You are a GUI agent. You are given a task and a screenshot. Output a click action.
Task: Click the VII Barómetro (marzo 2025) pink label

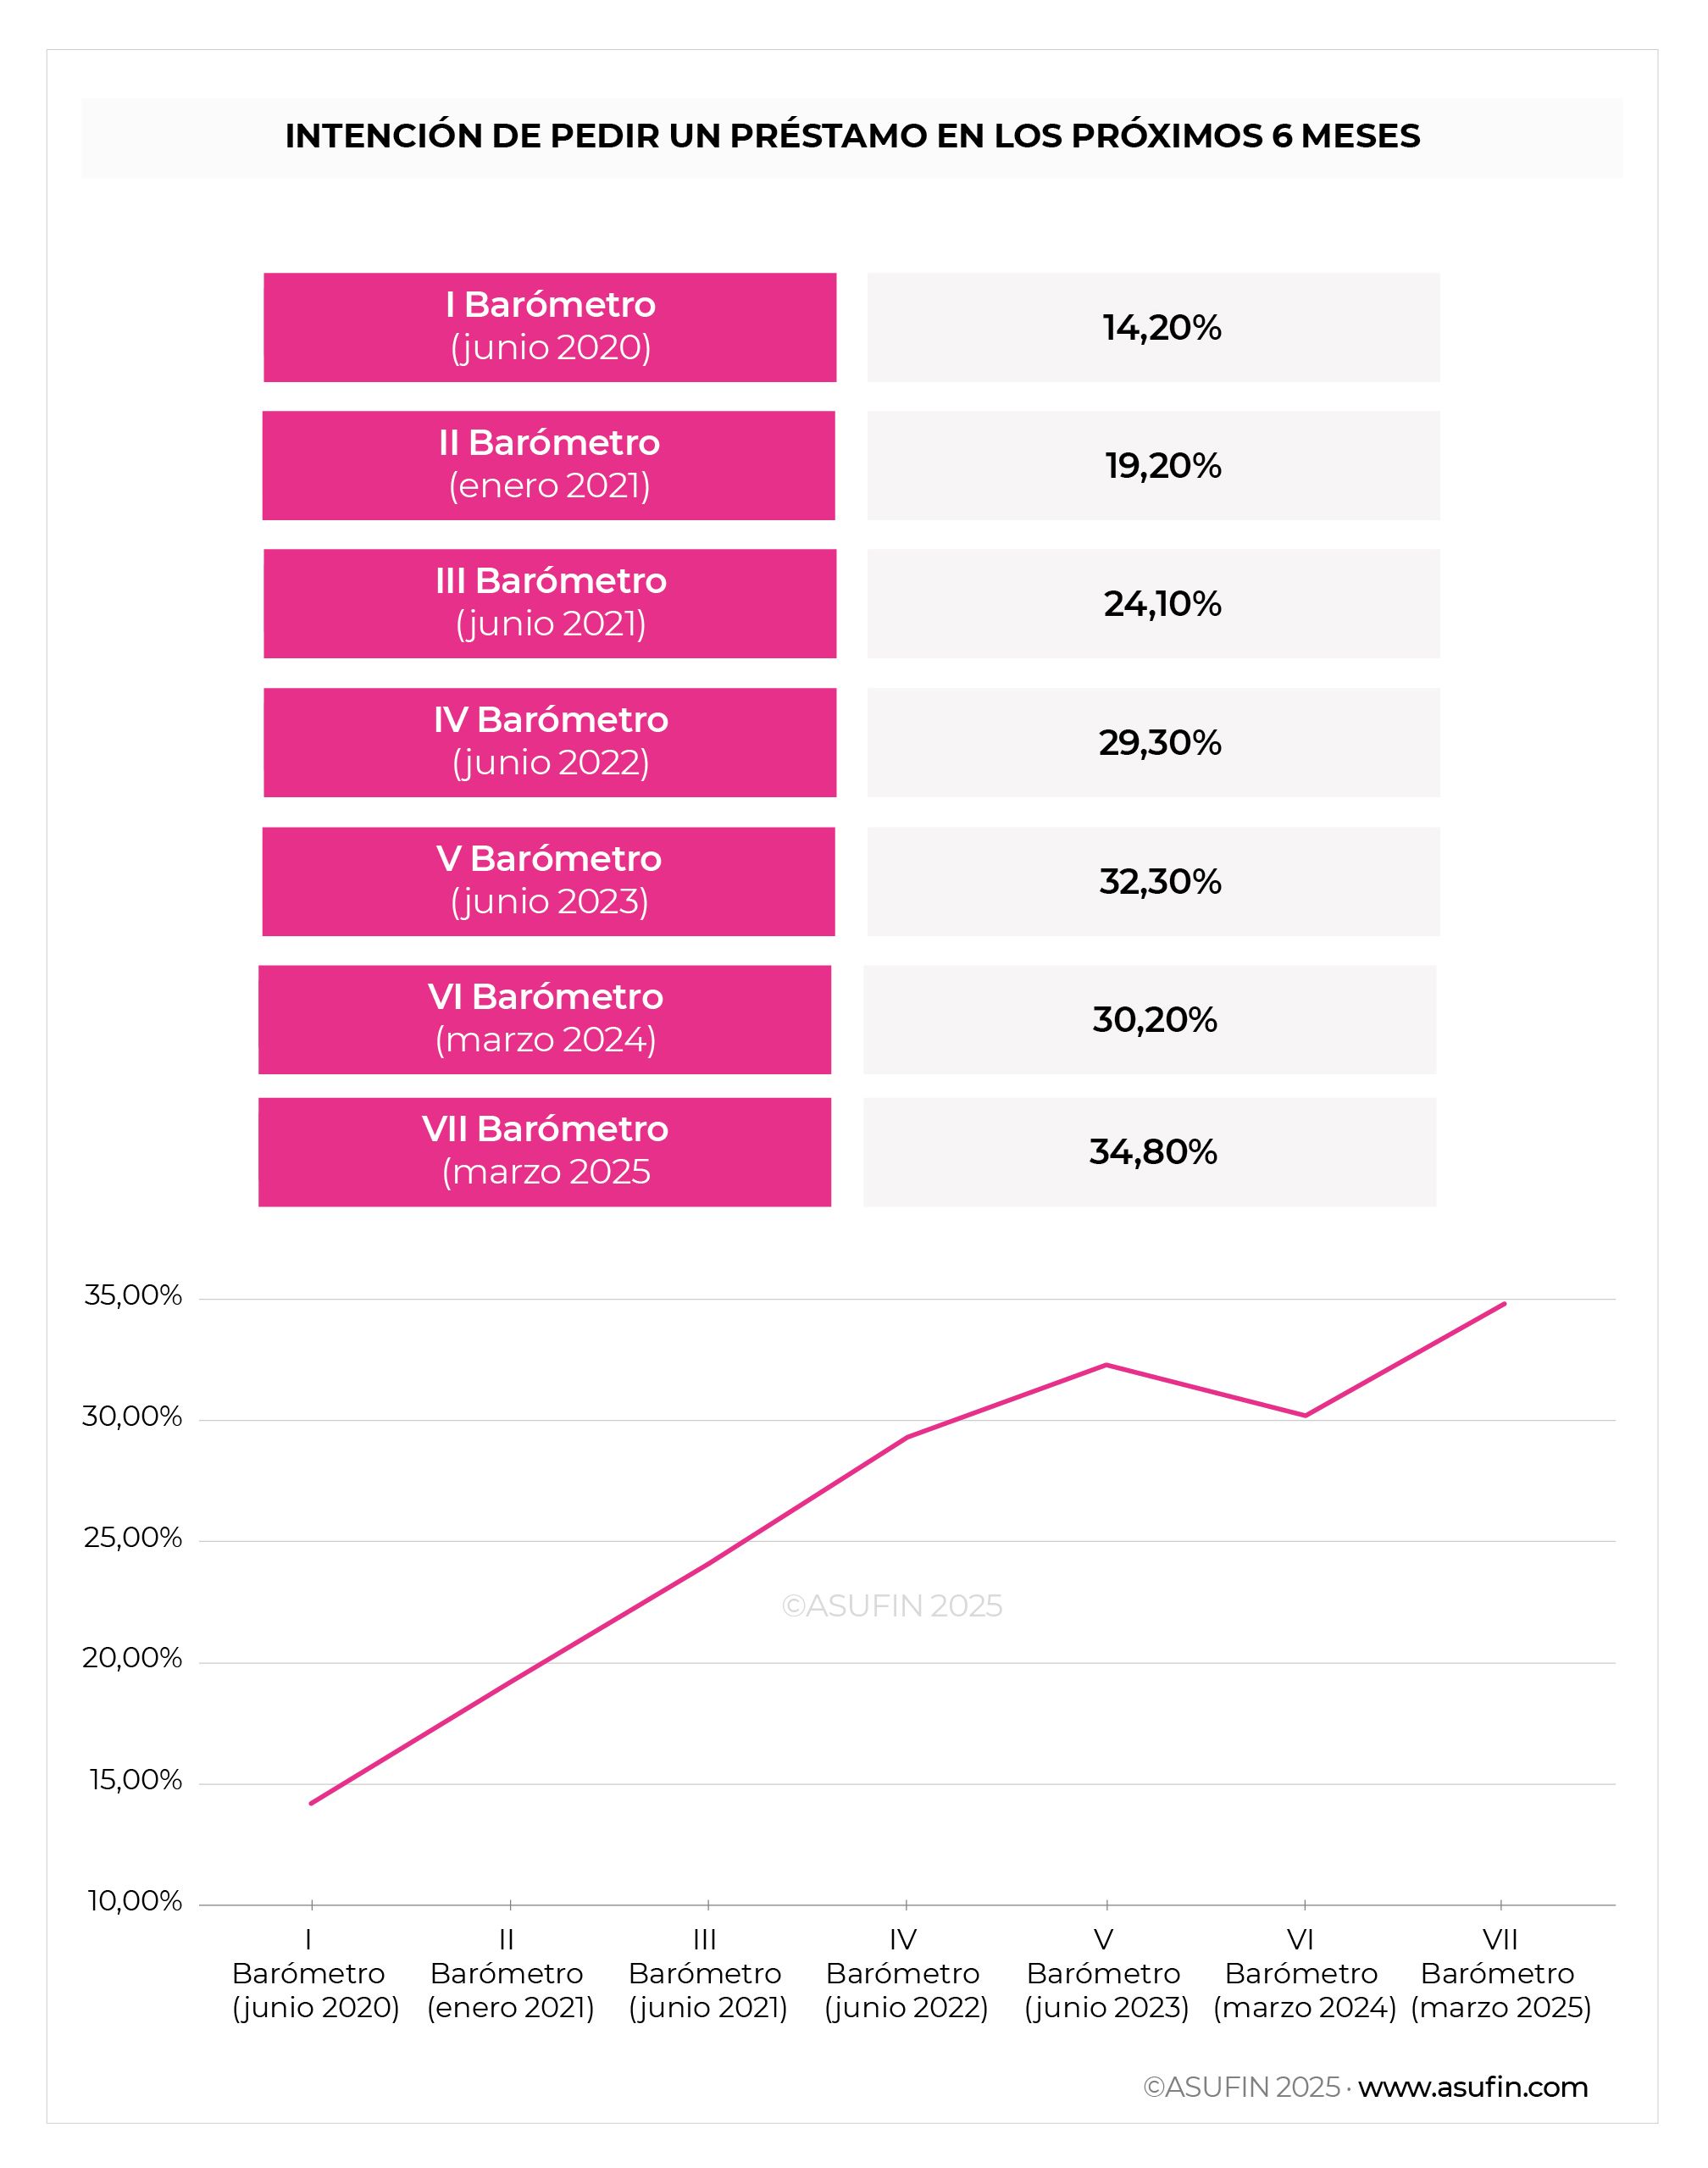545,1152
